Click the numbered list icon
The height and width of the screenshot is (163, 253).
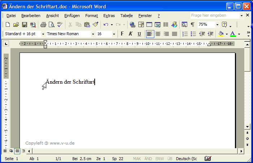click(185, 34)
